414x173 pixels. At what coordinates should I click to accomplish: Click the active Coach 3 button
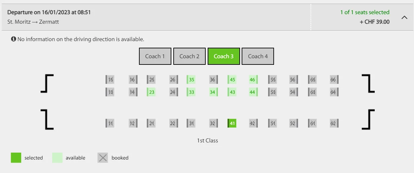click(224, 56)
